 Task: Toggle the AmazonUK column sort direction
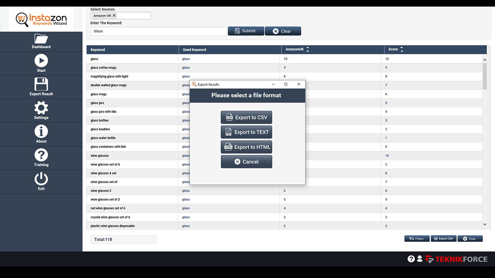[x=307, y=49]
